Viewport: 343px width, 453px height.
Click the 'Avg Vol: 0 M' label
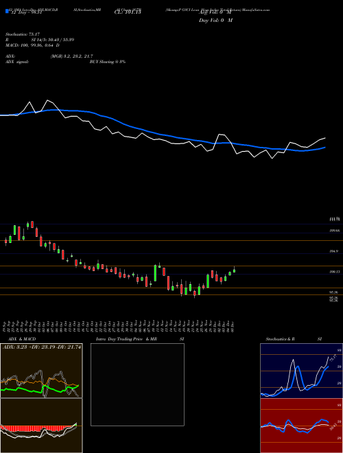215,12
